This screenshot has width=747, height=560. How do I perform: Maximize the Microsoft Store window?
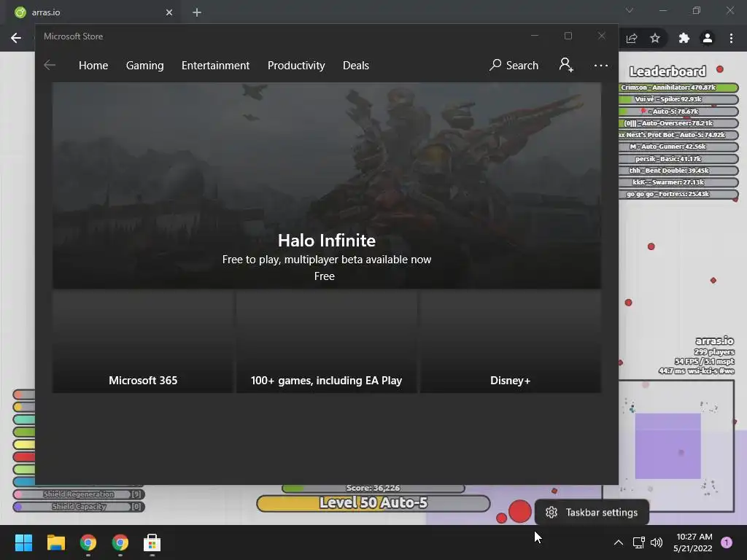pyautogui.click(x=568, y=36)
